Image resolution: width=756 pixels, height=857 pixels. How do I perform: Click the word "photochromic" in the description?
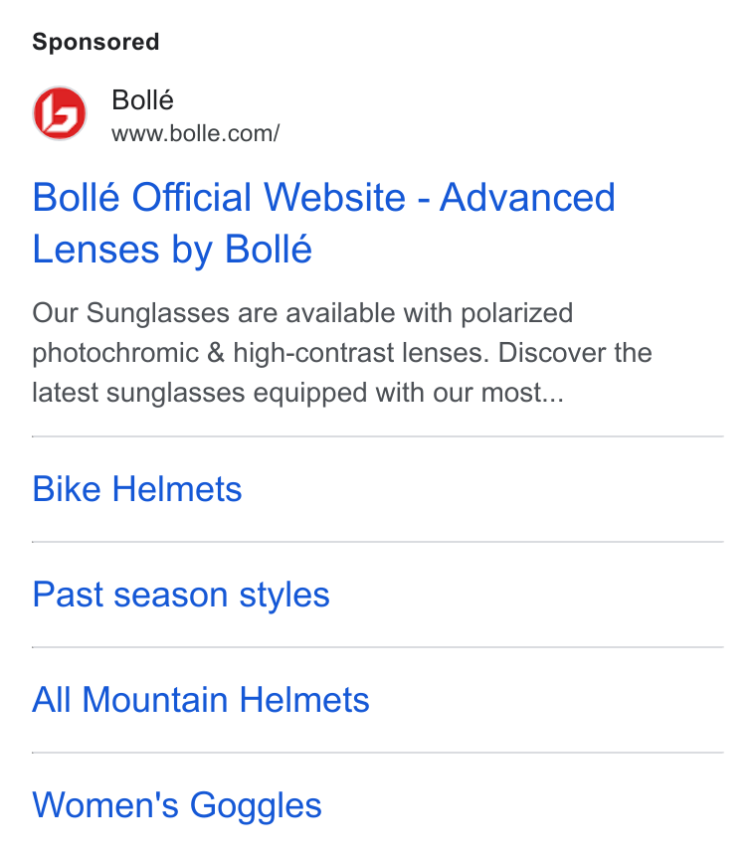(115, 354)
